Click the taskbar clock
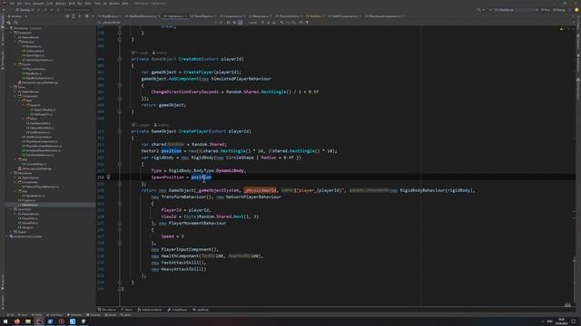This screenshot has height=326, width=581. [562, 321]
